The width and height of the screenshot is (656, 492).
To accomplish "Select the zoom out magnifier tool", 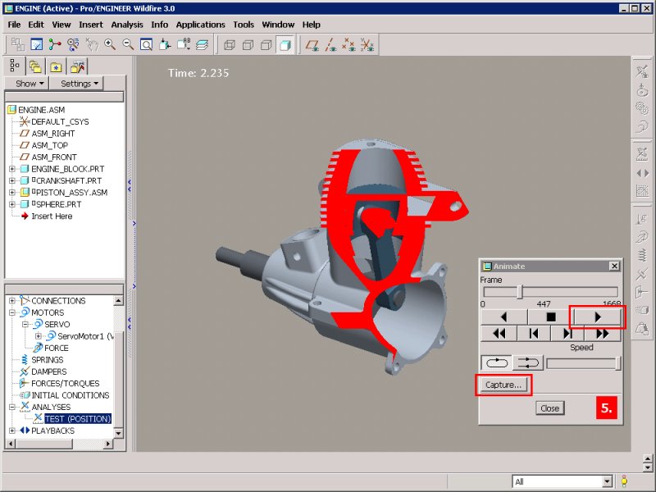I will click(x=128, y=44).
